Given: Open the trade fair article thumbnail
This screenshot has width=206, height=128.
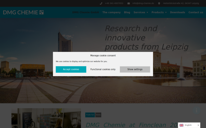Looking at the screenshot, I should tap(46, 118).
